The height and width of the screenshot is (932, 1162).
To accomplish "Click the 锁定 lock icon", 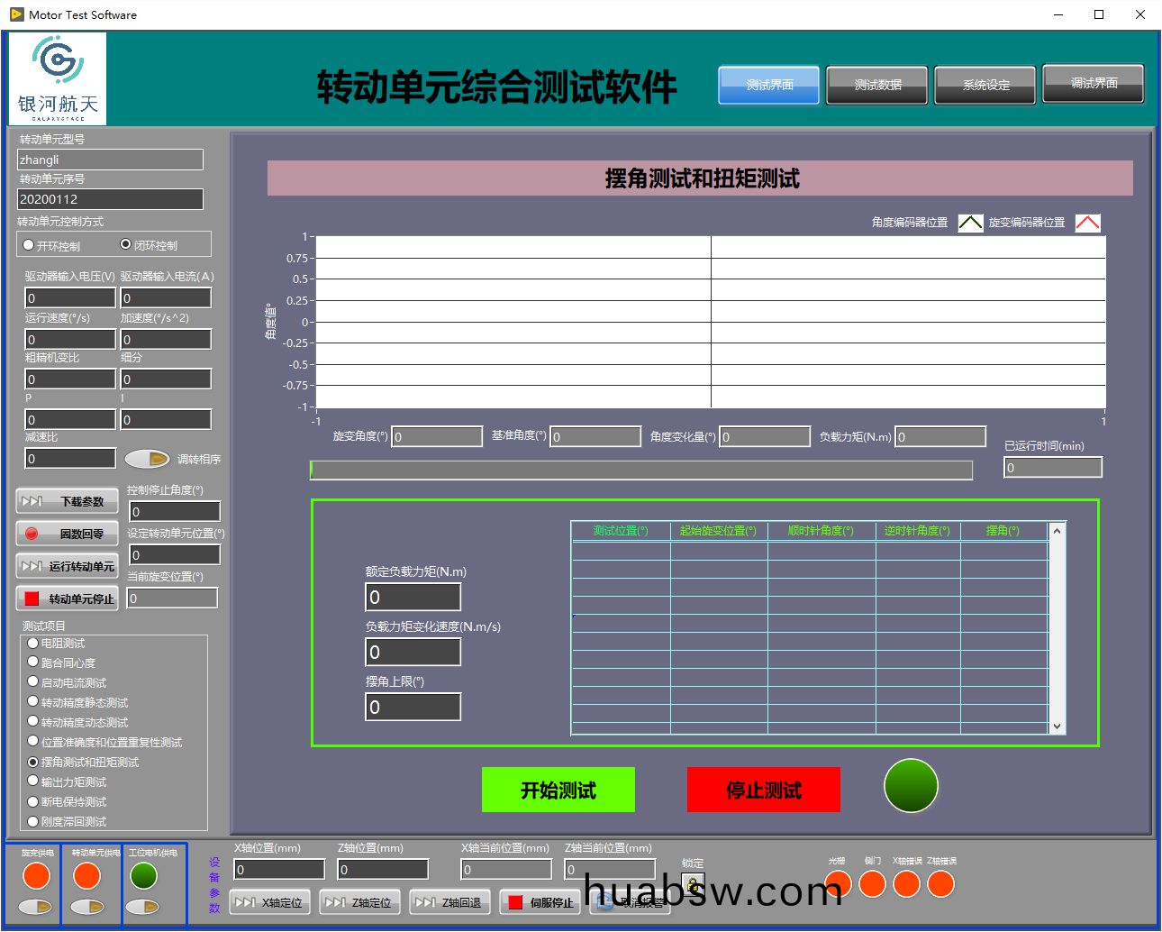I will (x=692, y=884).
